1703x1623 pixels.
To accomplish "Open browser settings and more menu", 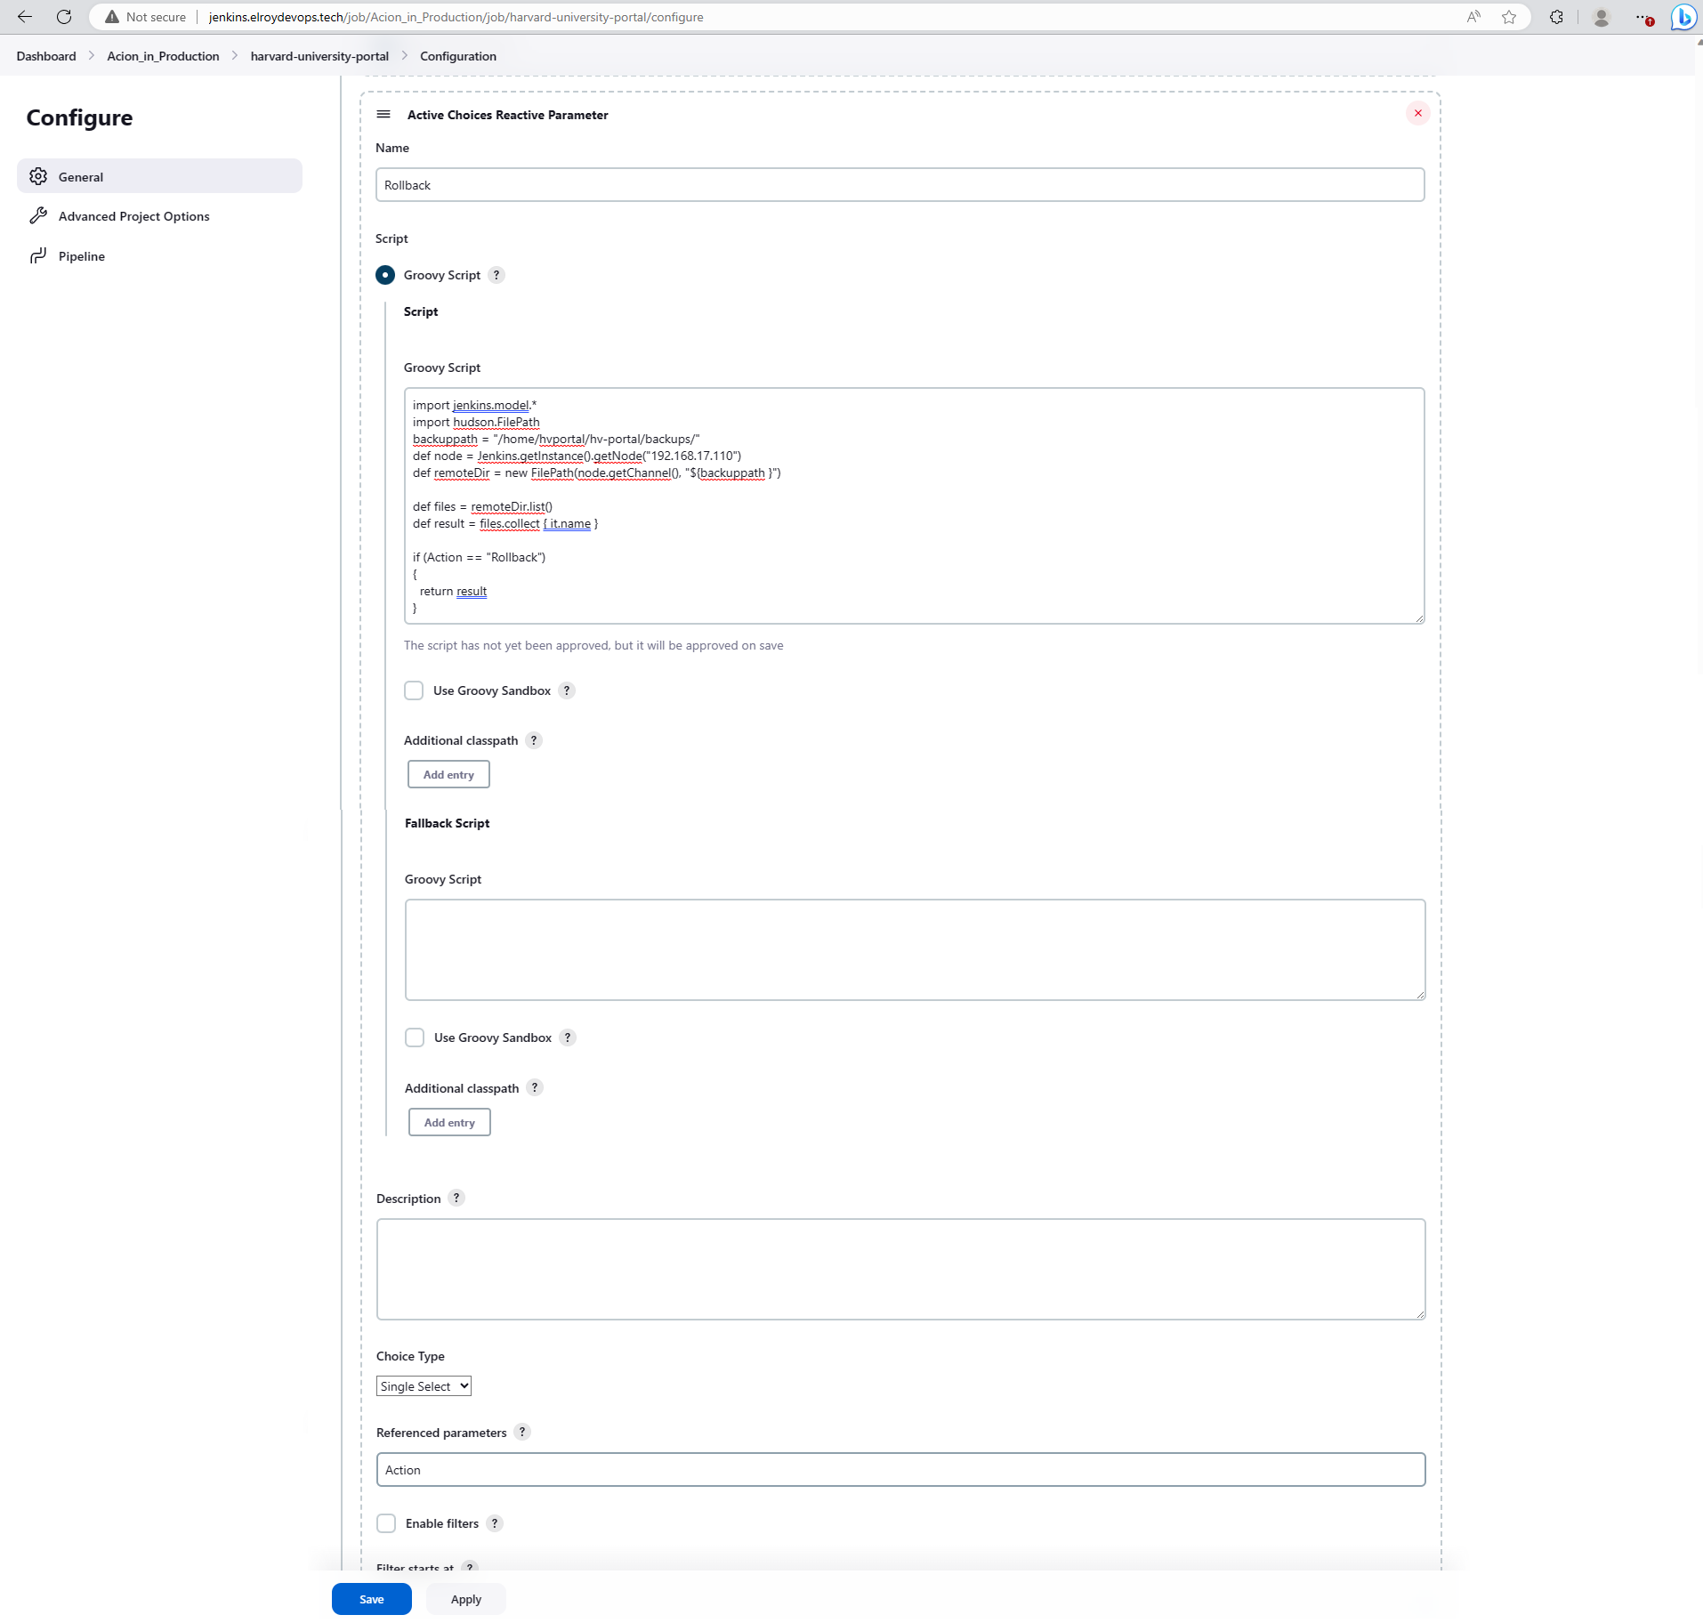I will (x=1643, y=17).
